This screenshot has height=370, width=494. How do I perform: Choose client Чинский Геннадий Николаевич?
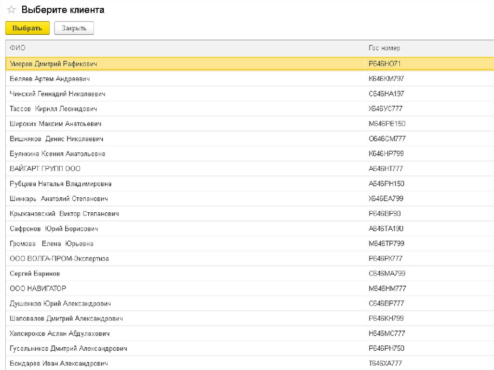pos(57,94)
